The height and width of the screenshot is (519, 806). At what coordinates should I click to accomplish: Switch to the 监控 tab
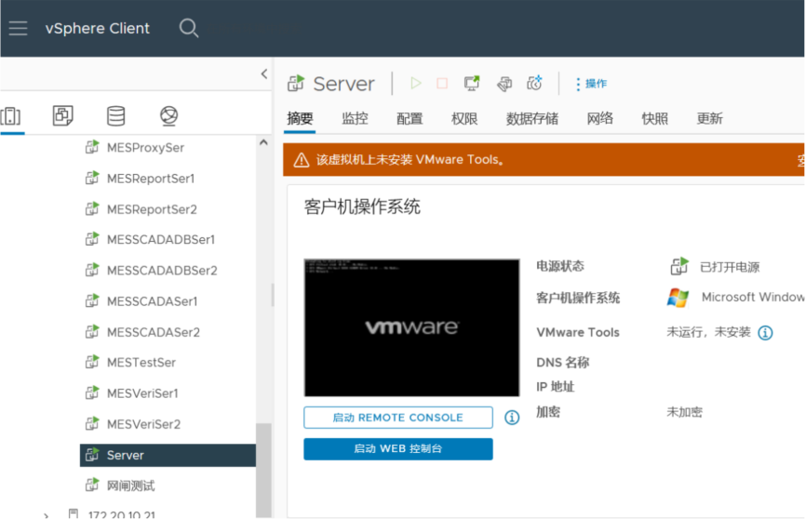[355, 118]
